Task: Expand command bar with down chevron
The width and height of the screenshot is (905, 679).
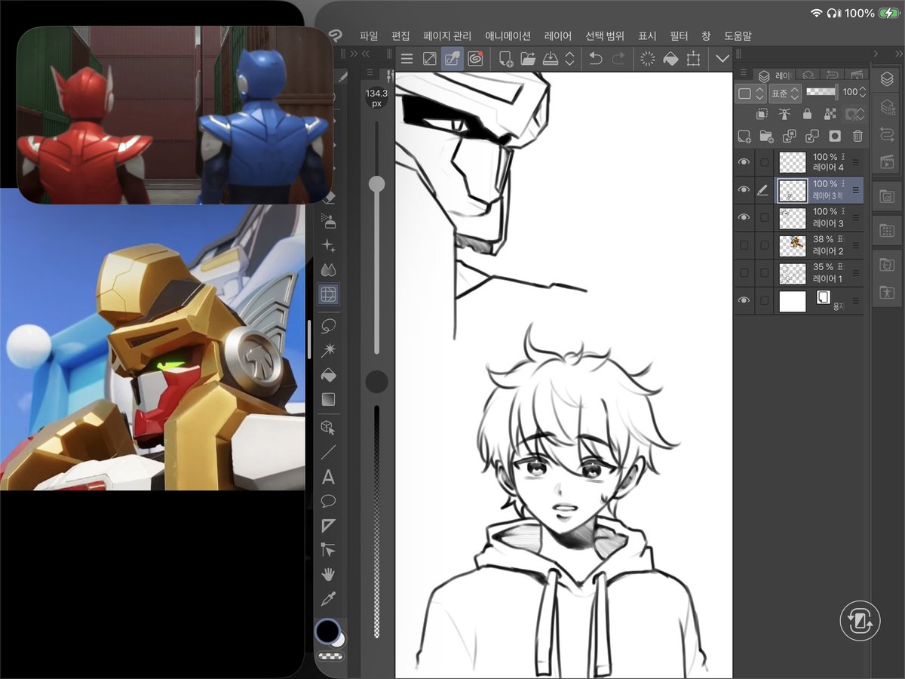Action: click(x=722, y=59)
